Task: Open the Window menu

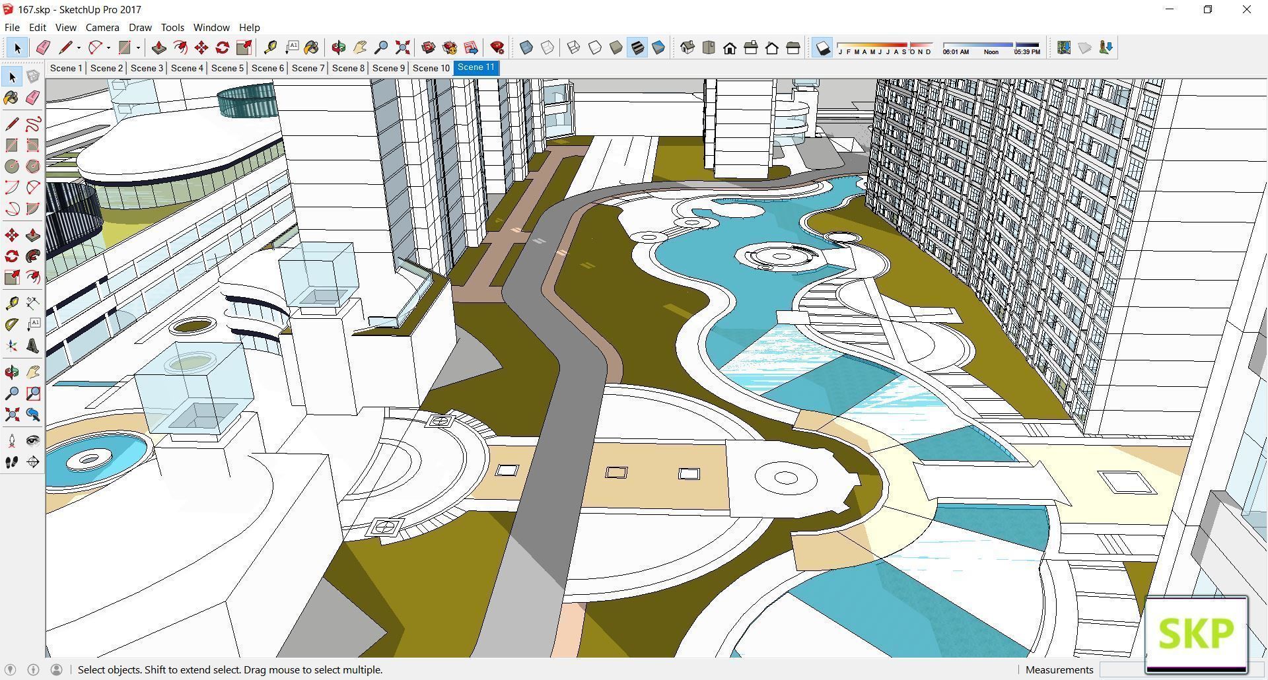Action: pyautogui.click(x=211, y=27)
